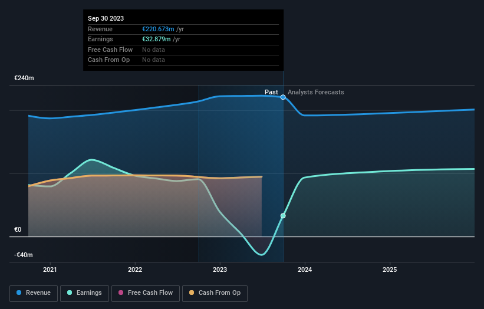Image resolution: width=484 pixels, height=309 pixels.
Task: Click the No data value beside Cash From Op
Action: 153,60
